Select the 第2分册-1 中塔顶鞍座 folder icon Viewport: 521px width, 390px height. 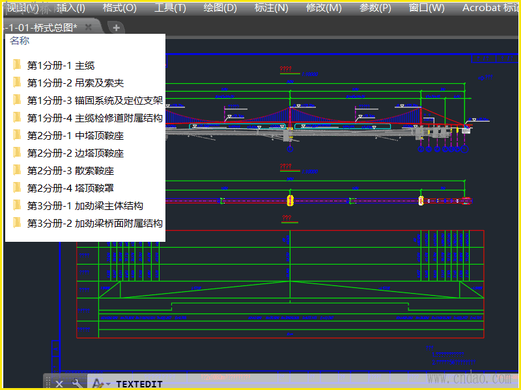click(17, 135)
